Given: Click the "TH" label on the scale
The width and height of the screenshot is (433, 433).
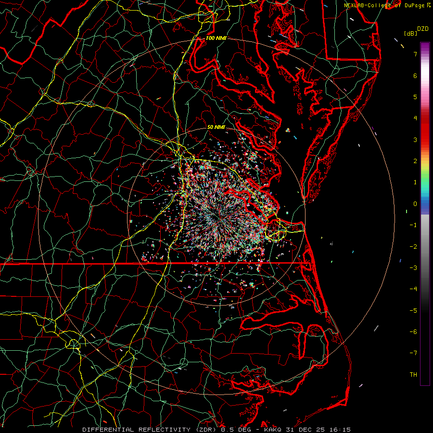Looking at the screenshot, I should coord(413,375).
